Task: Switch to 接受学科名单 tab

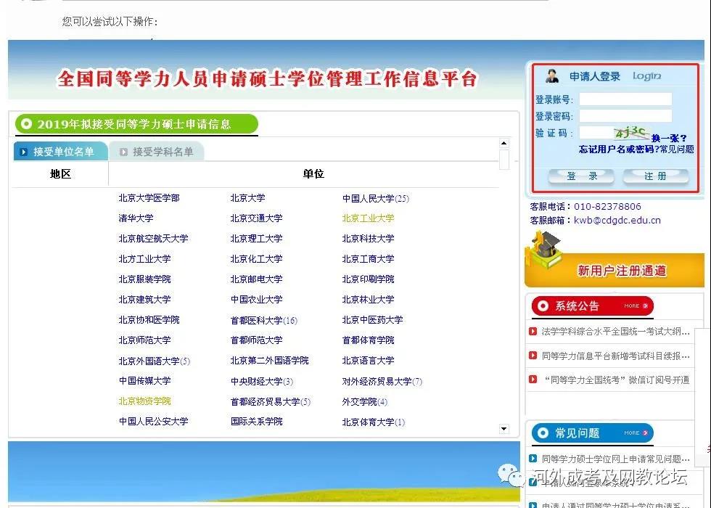Action: [x=157, y=152]
